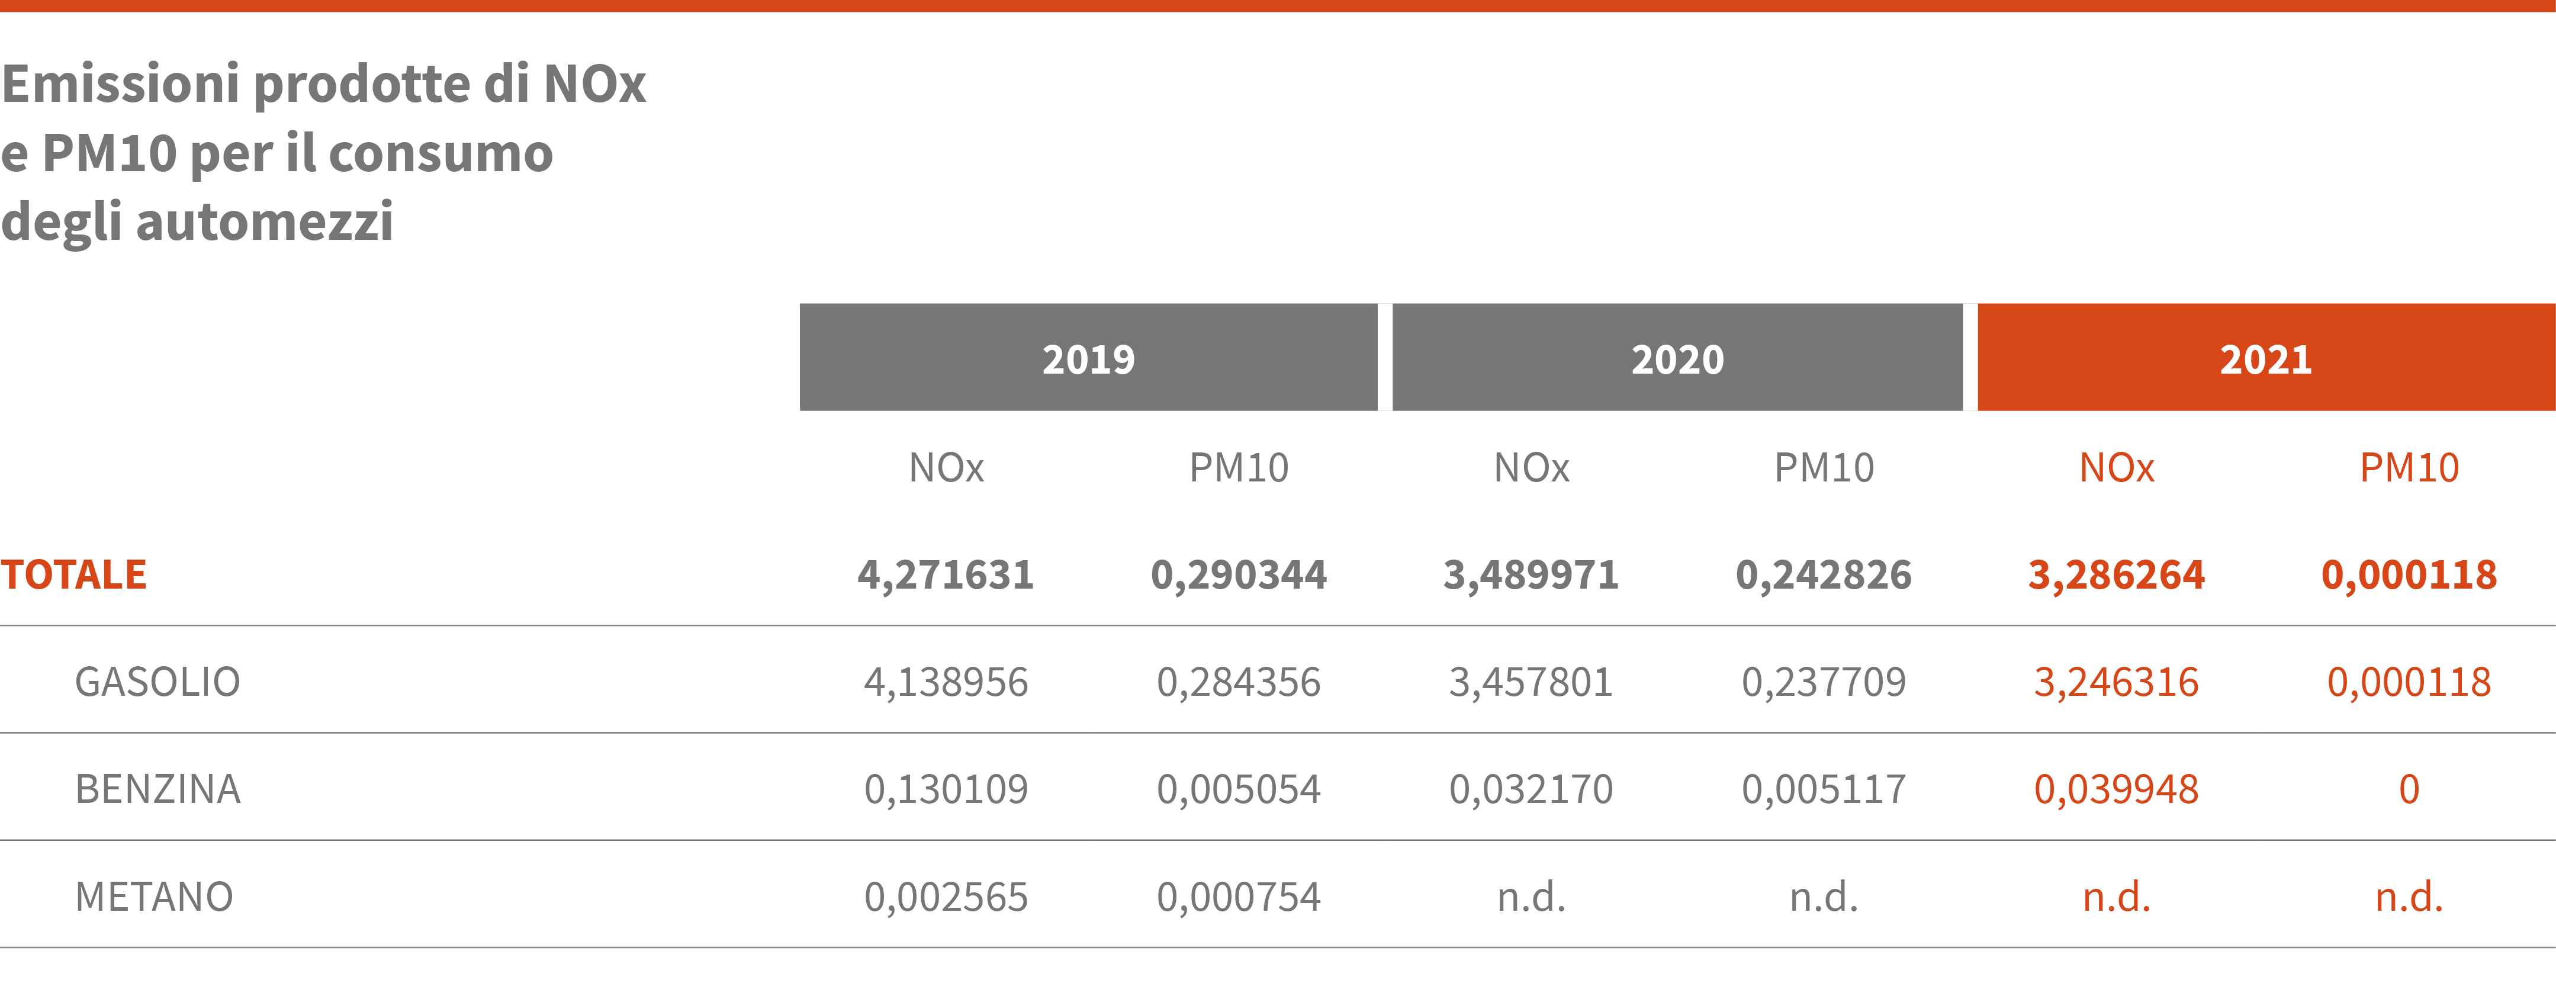The image size is (2556, 983).
Task: Select gasolio value 4,138956
Action: [946, 682]
